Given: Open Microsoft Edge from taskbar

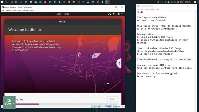Looking at the screenshot, I should click(26, 2).
